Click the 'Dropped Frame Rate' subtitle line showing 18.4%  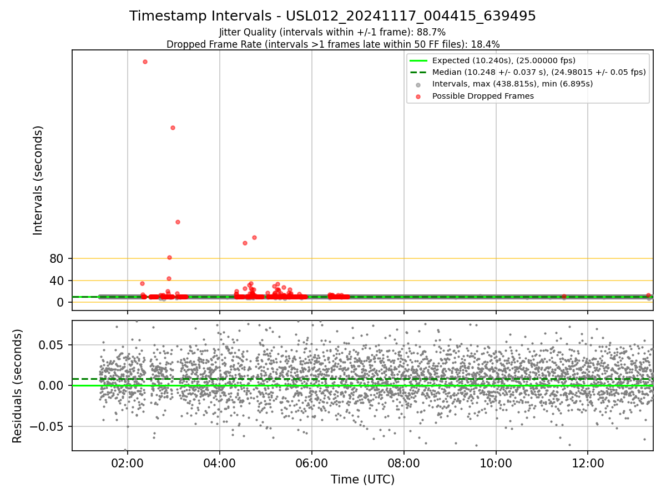[332, 44]
